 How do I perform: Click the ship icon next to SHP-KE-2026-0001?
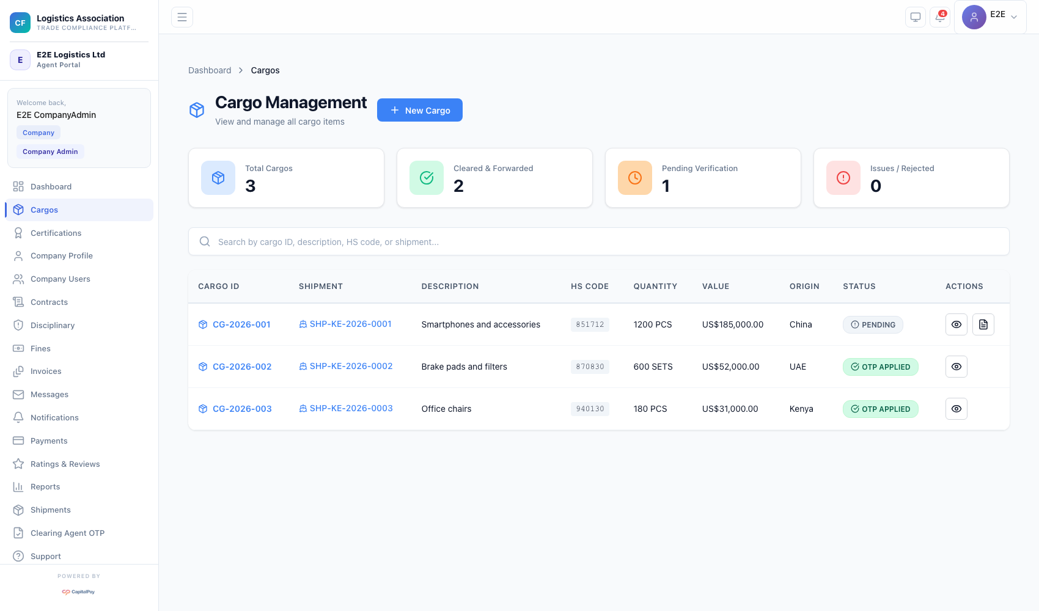point(302,324)
